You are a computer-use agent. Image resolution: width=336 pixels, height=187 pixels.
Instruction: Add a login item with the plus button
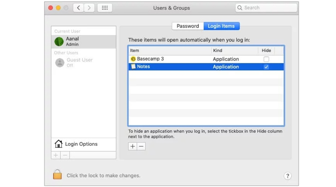[133, 146]
